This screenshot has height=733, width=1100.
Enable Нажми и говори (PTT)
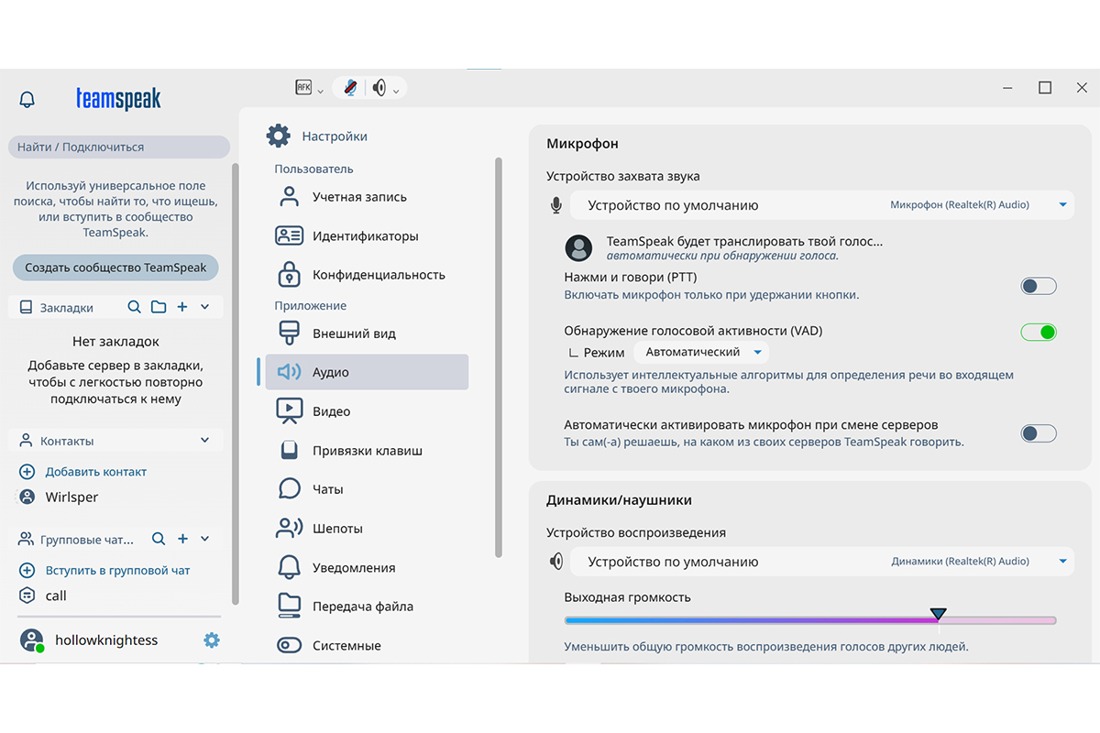coord(1038,285)
